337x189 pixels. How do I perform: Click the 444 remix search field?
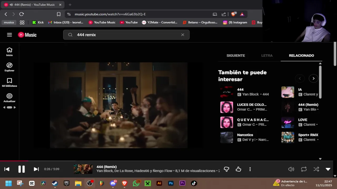pos(126,35)
